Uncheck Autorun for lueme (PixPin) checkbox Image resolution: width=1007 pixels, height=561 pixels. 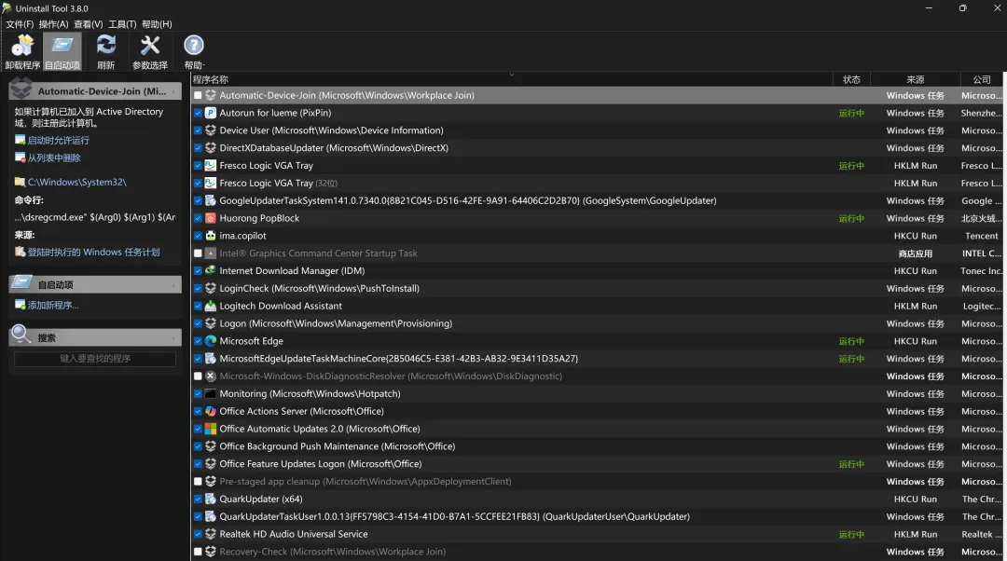(x=198, y=113)
